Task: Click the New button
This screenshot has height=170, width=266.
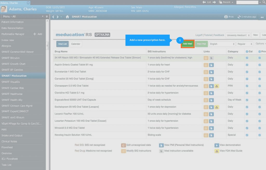Action: pos(256,35)
